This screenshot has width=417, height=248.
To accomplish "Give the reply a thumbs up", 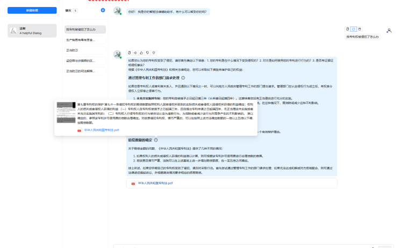I will [141, 53].
